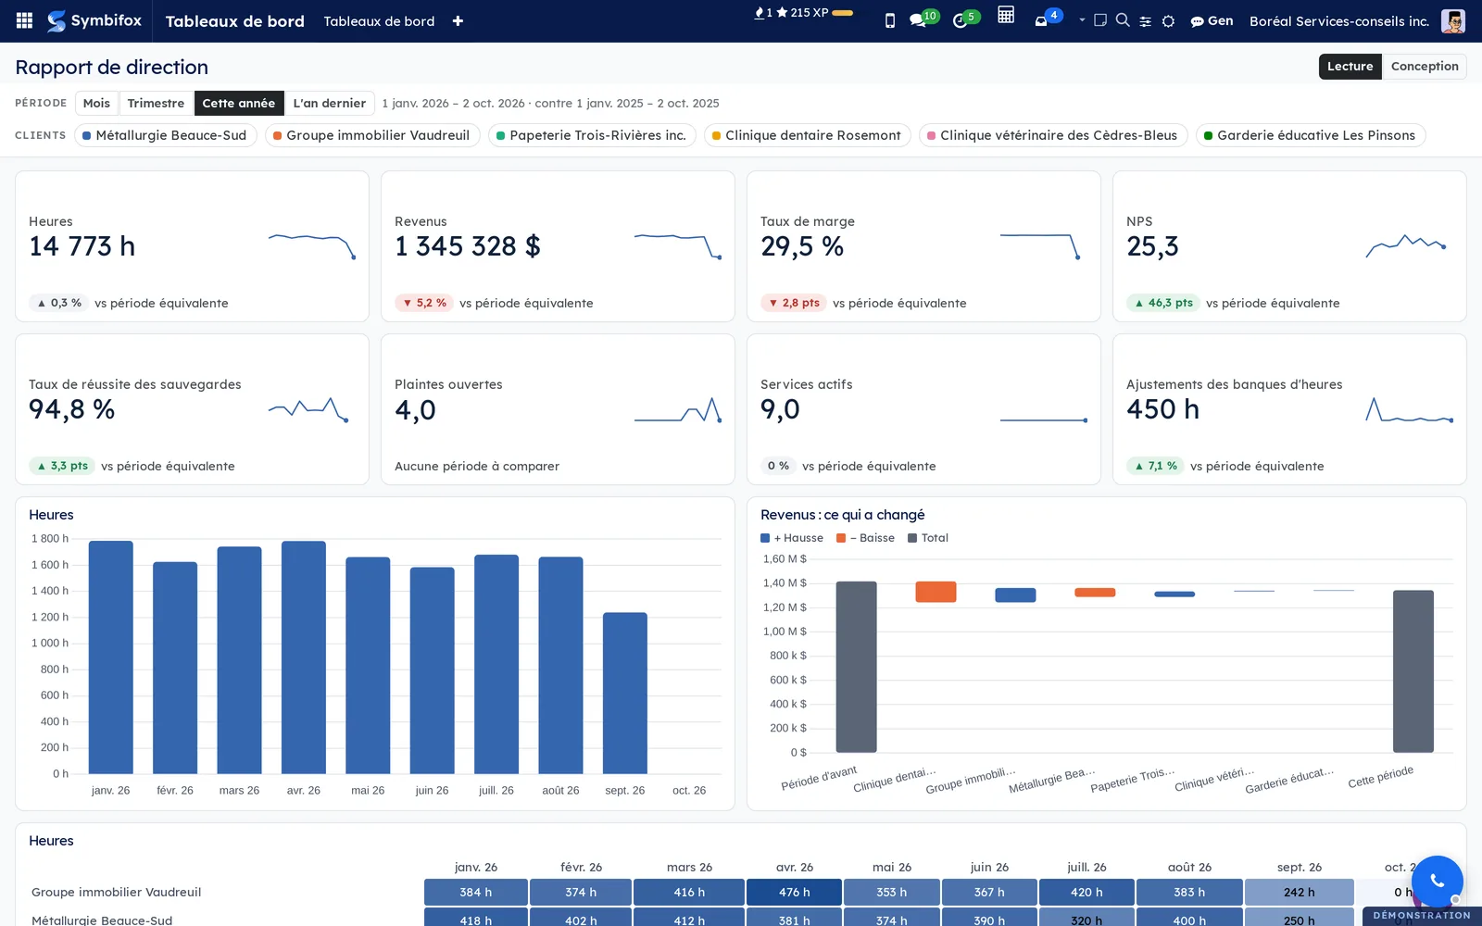
Task: Open the sliders settings icon
Action: pyautogui.click(x=1146, y=21)
